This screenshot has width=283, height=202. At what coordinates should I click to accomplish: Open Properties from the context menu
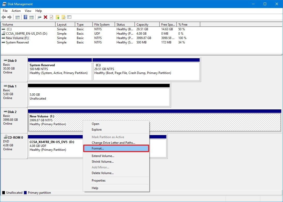[116, 181]
